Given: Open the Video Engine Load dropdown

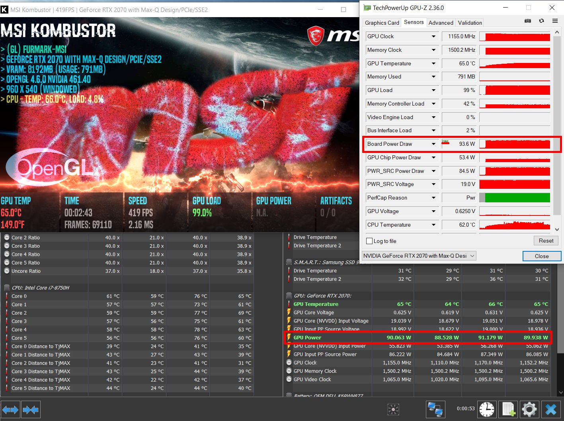Looking at the screenshot, I should pyautogui.click(x=433, y=117).
